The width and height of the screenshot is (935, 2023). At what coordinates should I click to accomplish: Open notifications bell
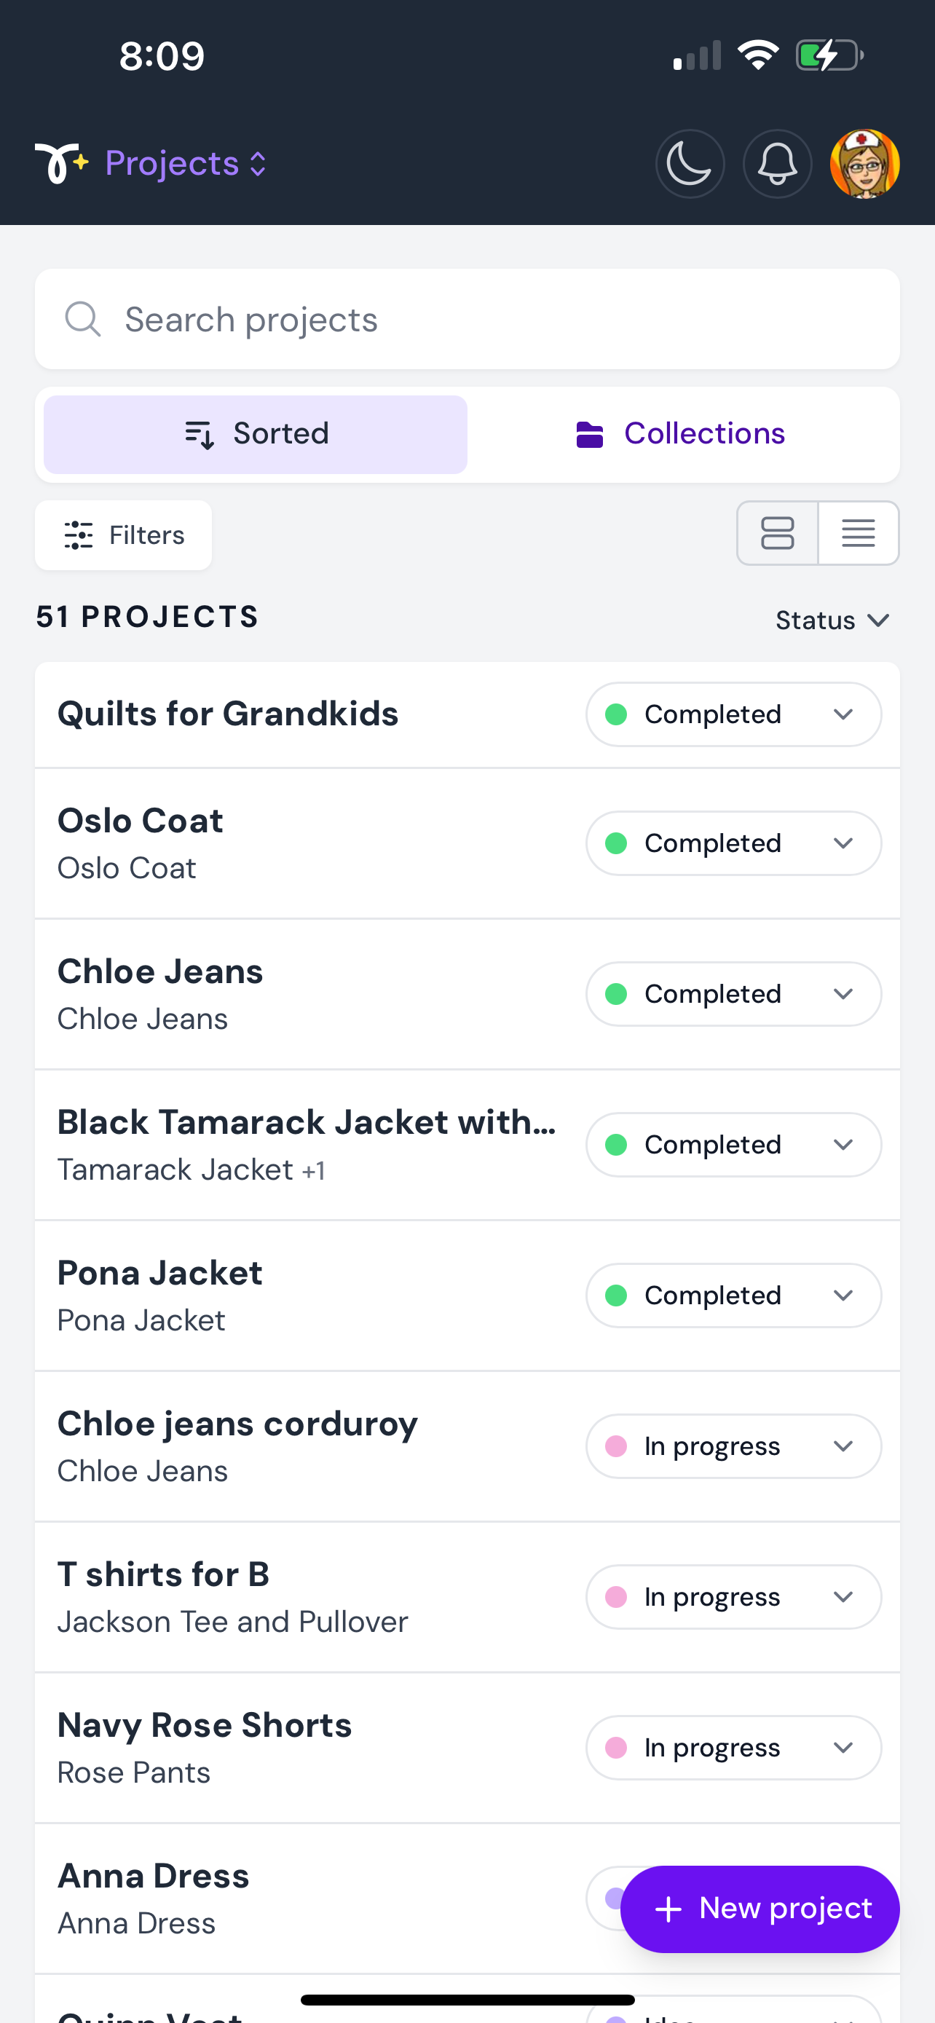tap(777, 164)
